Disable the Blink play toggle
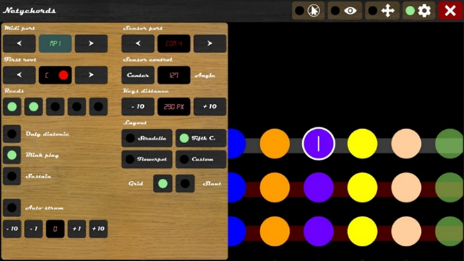The height and width of the screenshot is (261, 464). 12,155
